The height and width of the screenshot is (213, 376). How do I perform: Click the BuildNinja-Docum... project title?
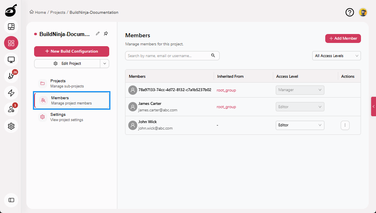tap(65, 34)
